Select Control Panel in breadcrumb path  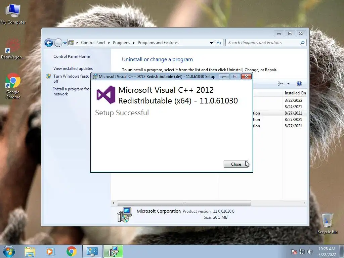pyautogui.click(x=93, y=43)
